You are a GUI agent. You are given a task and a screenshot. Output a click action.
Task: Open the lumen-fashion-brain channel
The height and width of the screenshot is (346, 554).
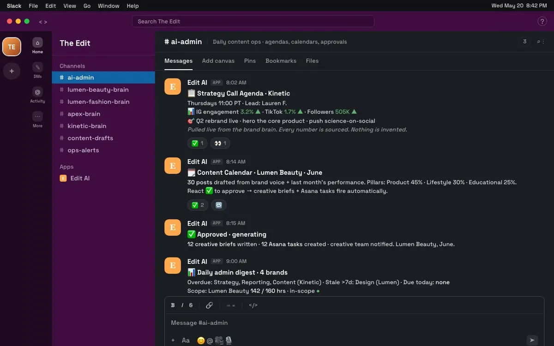(x=103, y=101)
